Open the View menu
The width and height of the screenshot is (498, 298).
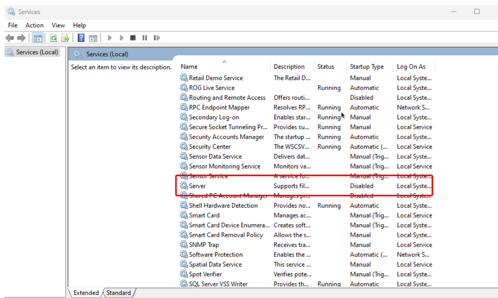[58, 25]
